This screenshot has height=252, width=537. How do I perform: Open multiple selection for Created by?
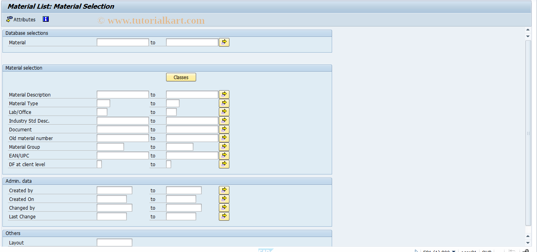[x=224, y=190]
